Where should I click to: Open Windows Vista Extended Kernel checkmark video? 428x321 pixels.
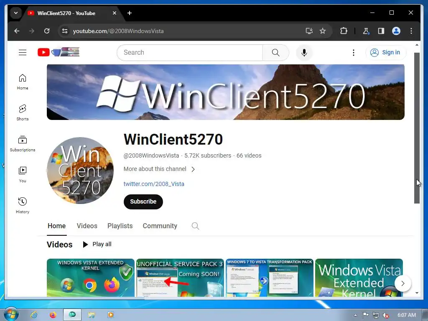[x=91, y=278]
